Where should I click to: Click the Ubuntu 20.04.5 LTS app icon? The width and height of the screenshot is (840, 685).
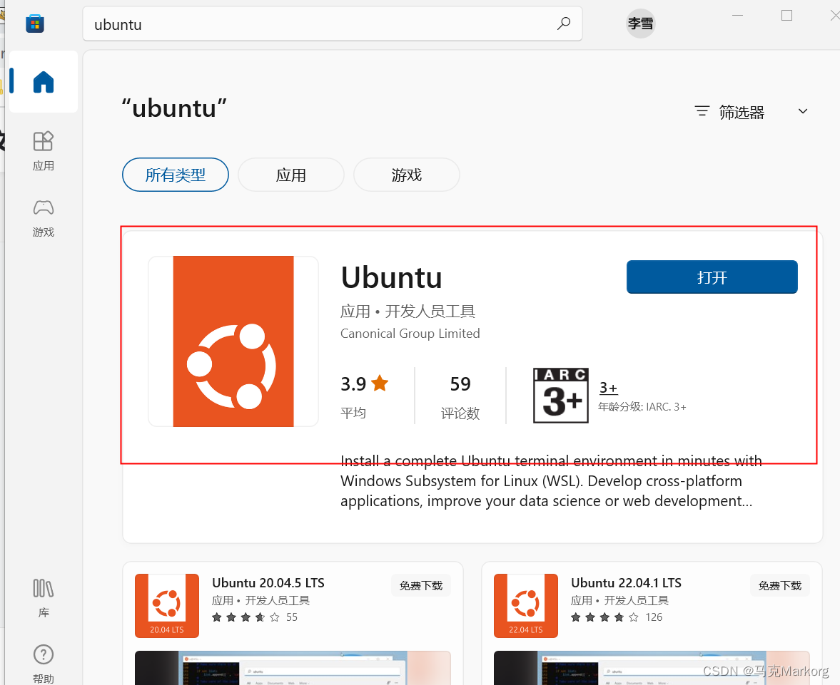point(167,606)
